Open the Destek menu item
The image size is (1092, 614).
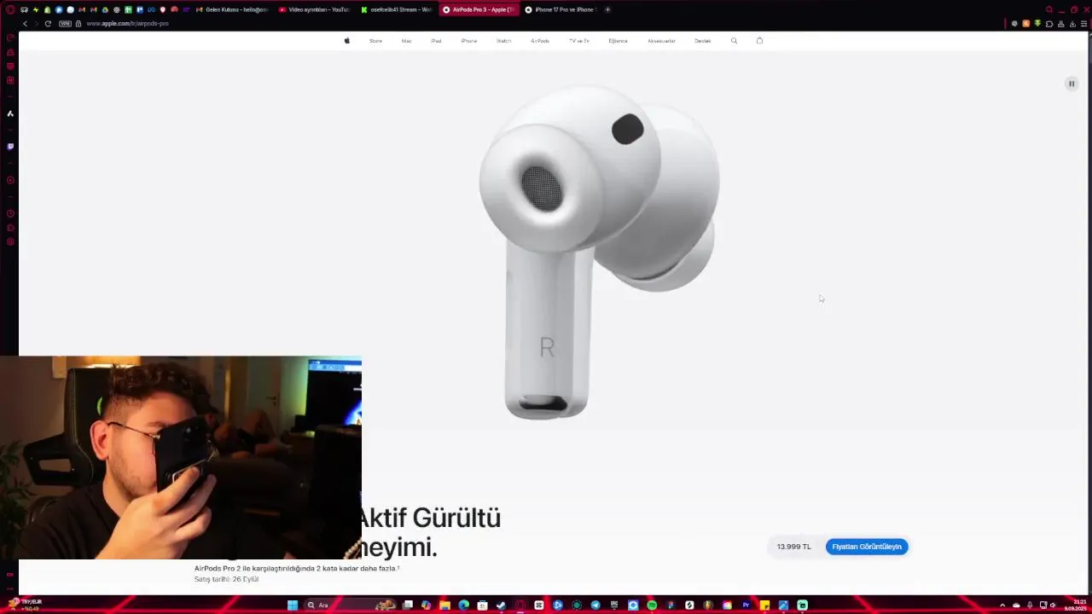[702, 41]
